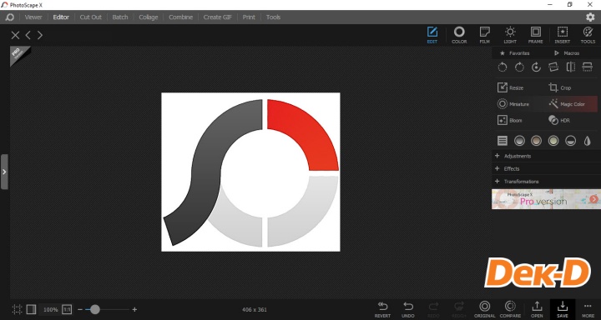Open the Cut Out tab
The image size is (601, 320).
90,17
